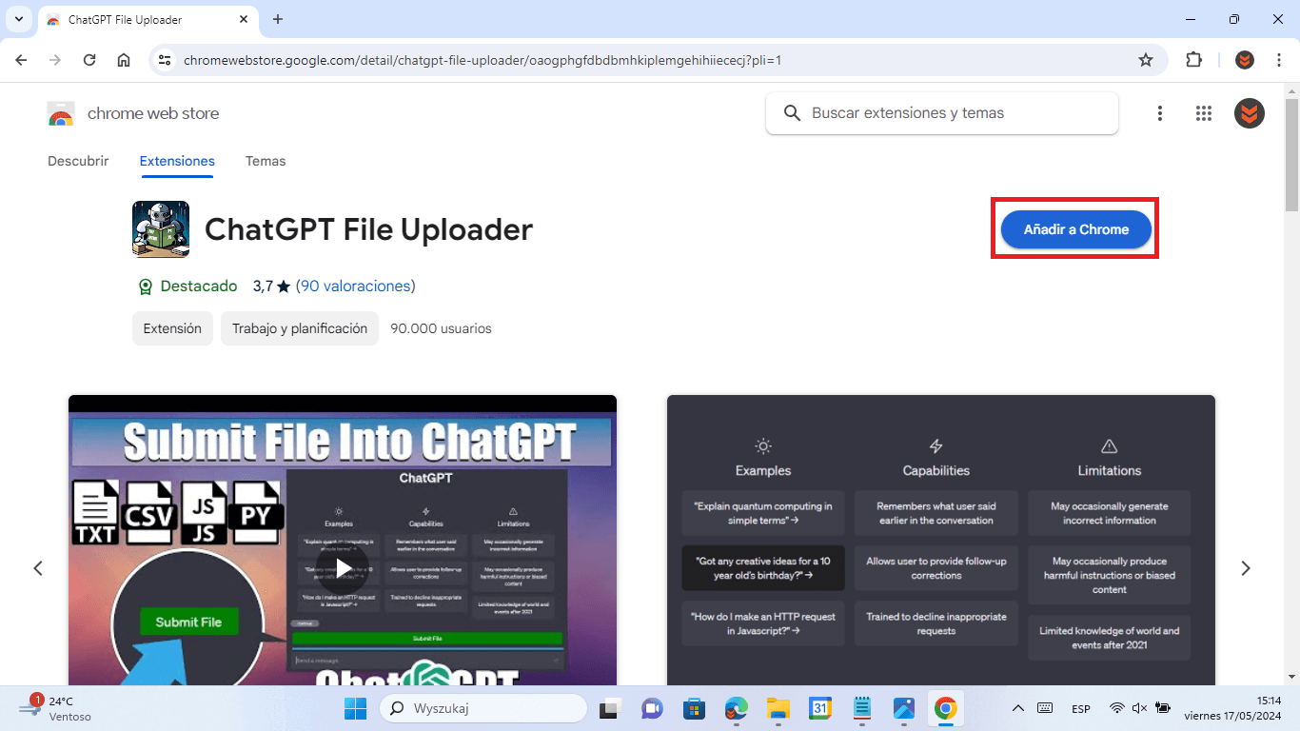Screen dimensions: 1300x731
Task: Click the browser back arrow
Action: [x=21, y=60]
